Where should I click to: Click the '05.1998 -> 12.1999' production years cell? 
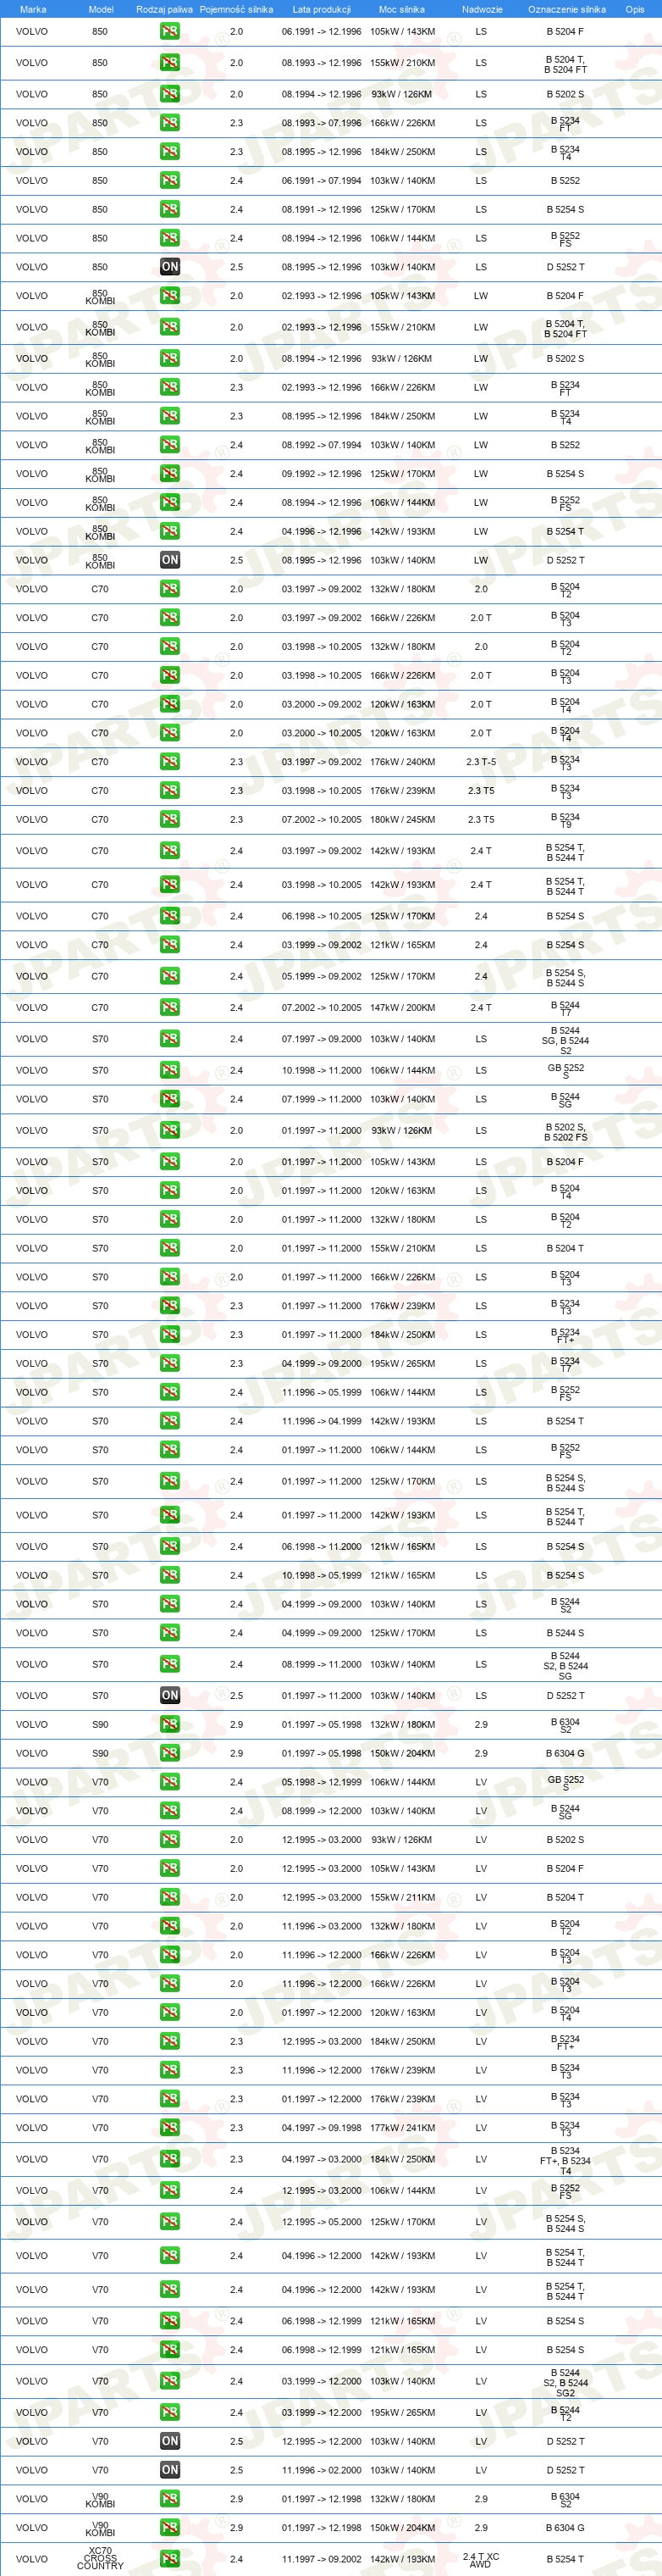pyautogui.click(x=322, y=1782)
